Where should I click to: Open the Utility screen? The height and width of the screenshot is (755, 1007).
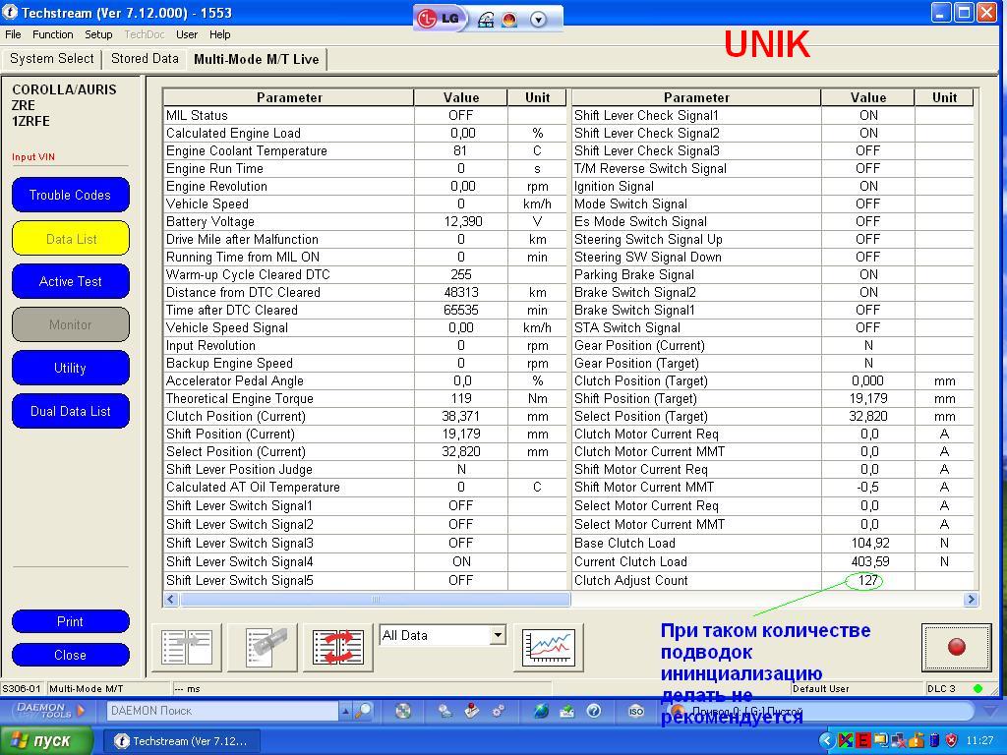click(71, 368)
